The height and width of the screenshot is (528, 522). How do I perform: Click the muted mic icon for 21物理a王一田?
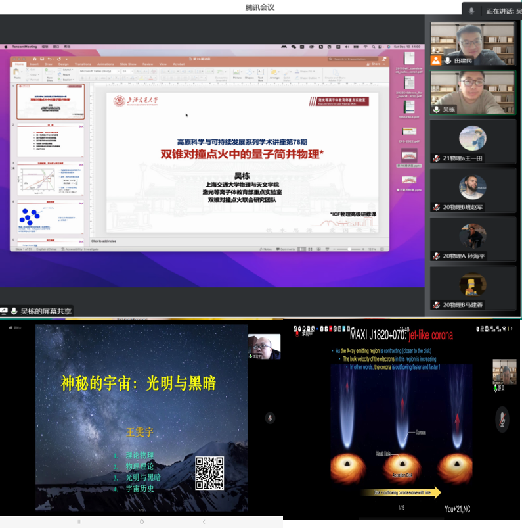(436, 158)
